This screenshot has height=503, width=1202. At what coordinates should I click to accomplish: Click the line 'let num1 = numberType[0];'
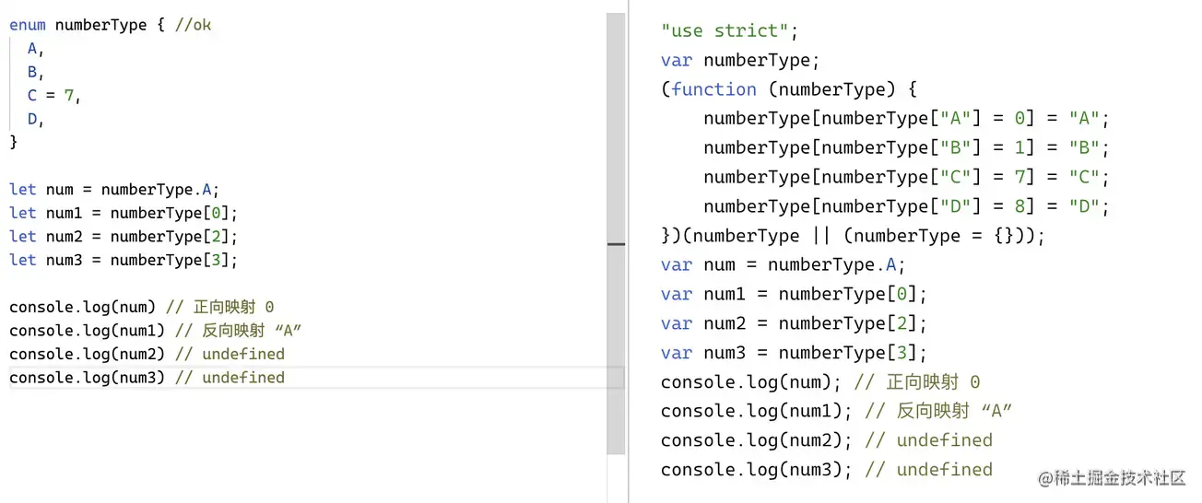point(124,213)
